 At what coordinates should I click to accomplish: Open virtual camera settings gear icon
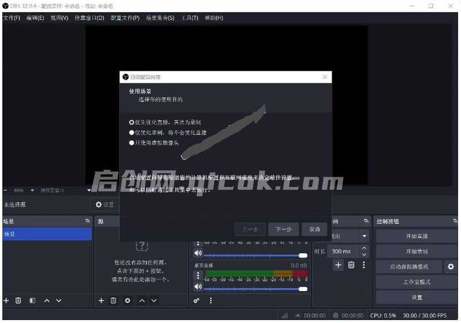(451, 267)
